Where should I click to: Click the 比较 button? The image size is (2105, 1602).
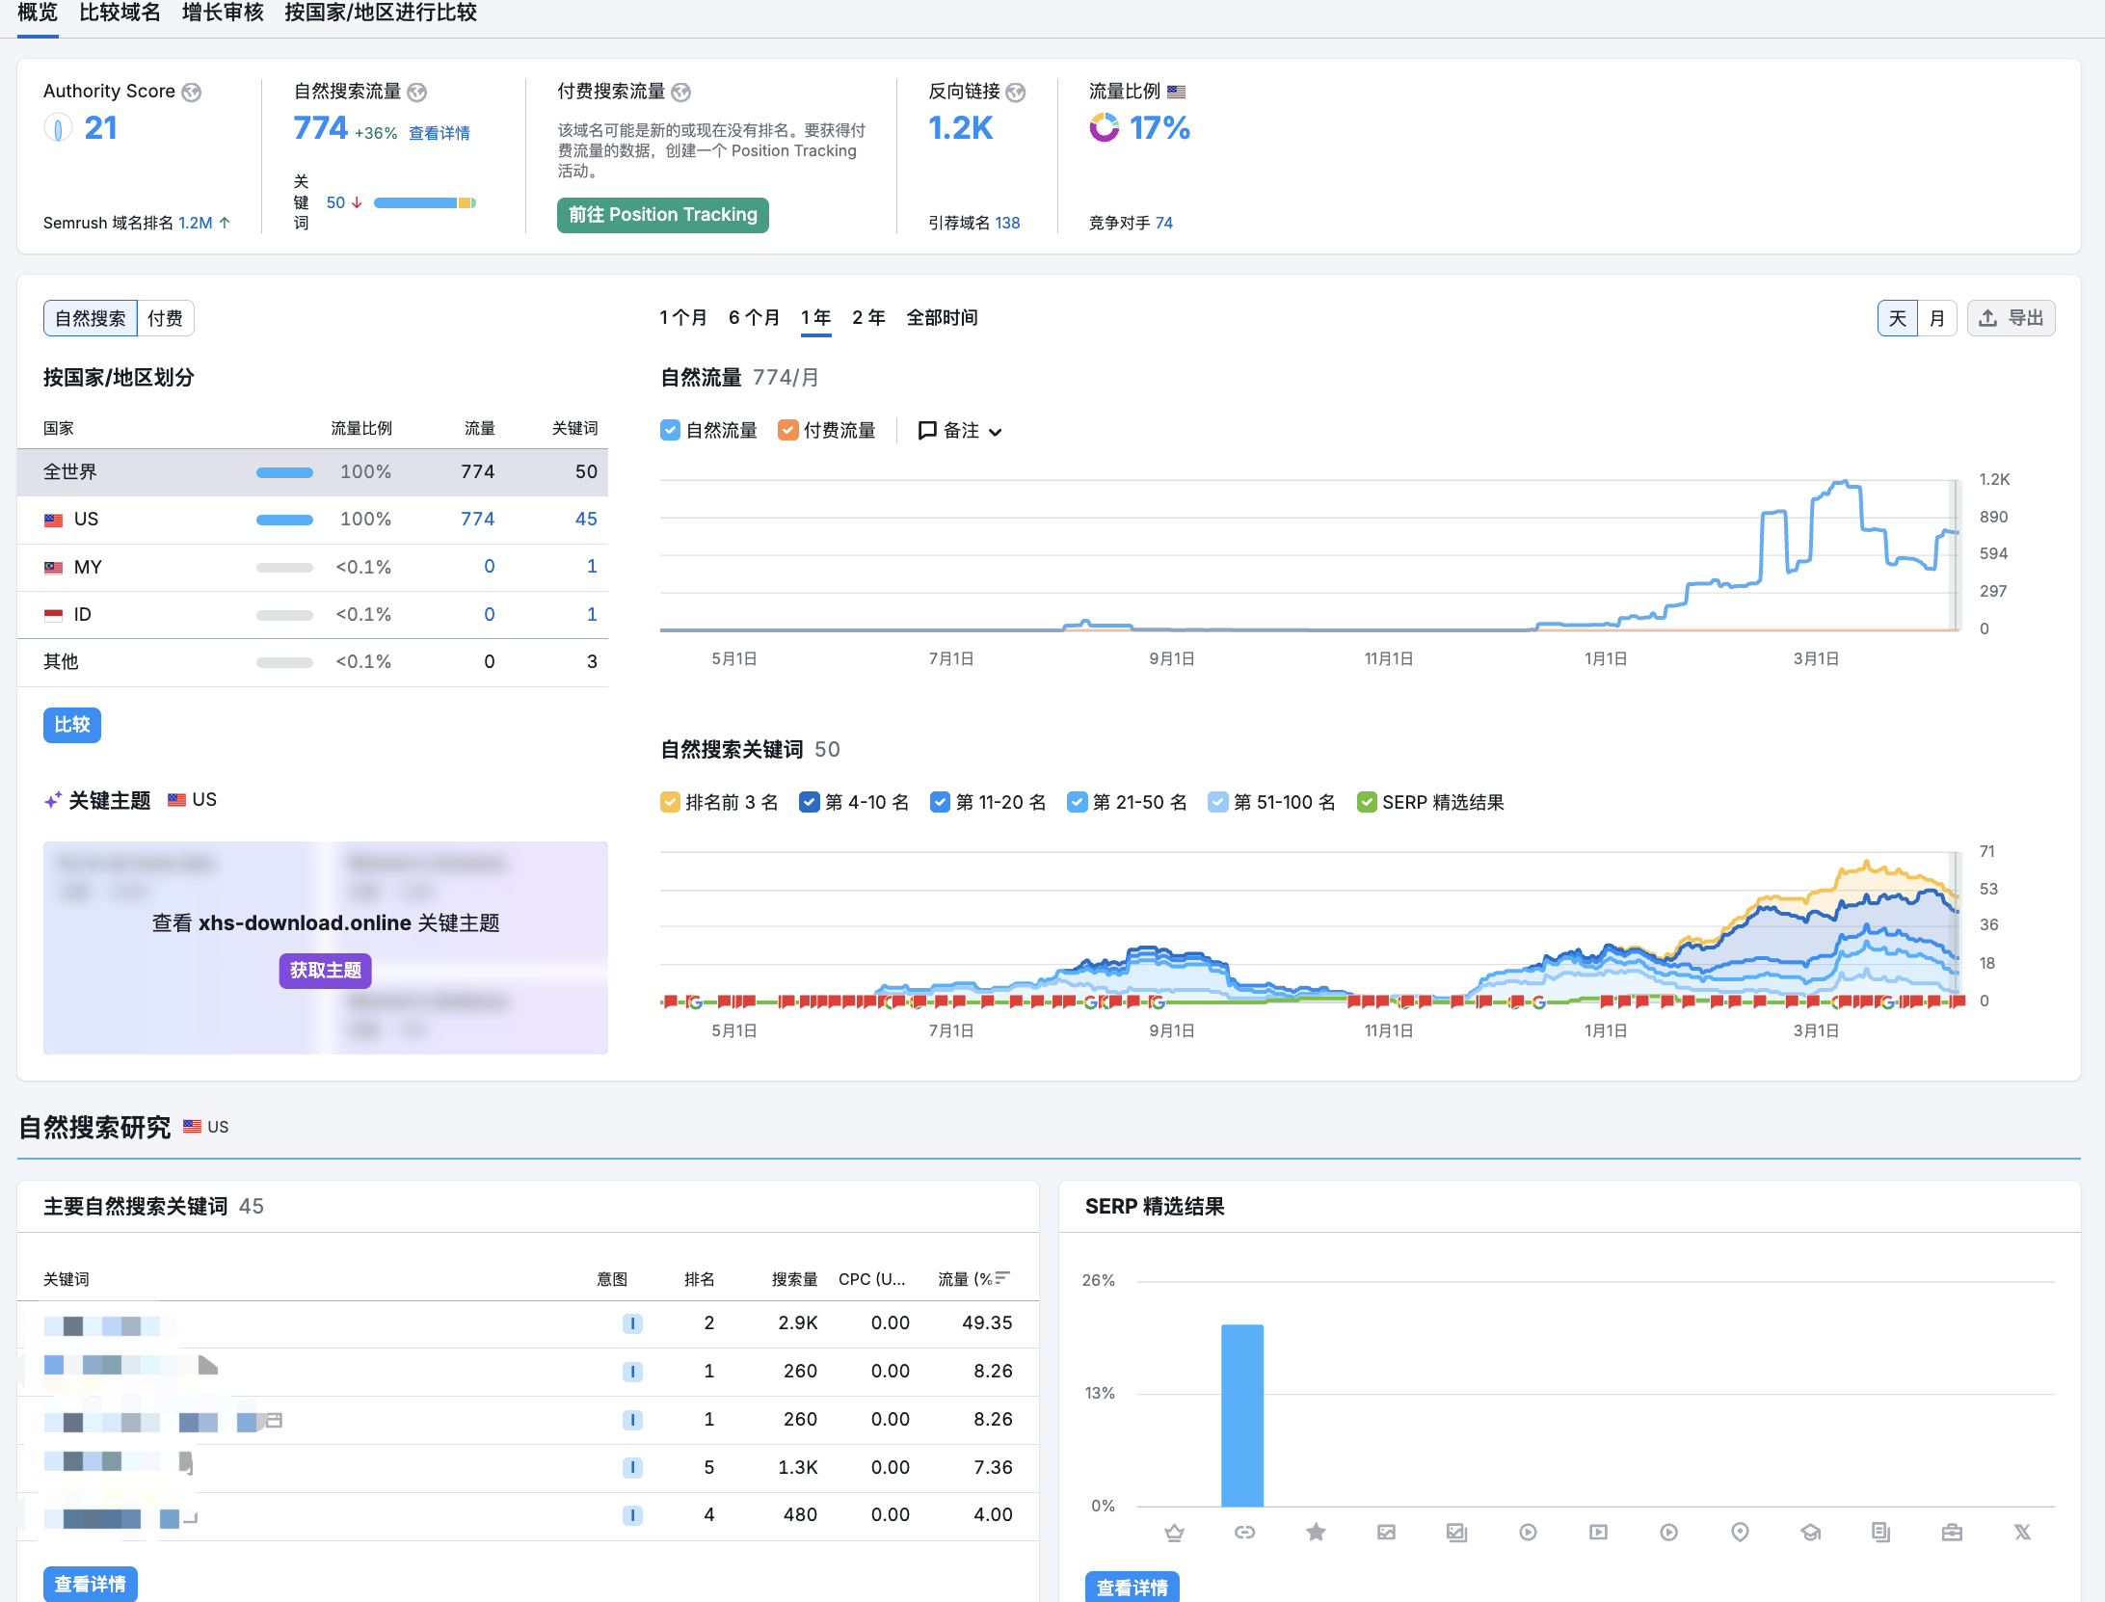72,725
